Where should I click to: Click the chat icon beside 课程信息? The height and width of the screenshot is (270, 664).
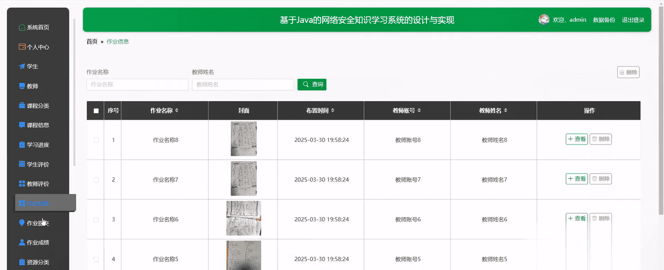click(x=22, y=125)
